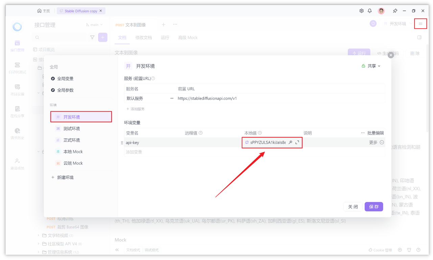
Task: Click the remove circle icon on api-key row
Action: (382, 142)
